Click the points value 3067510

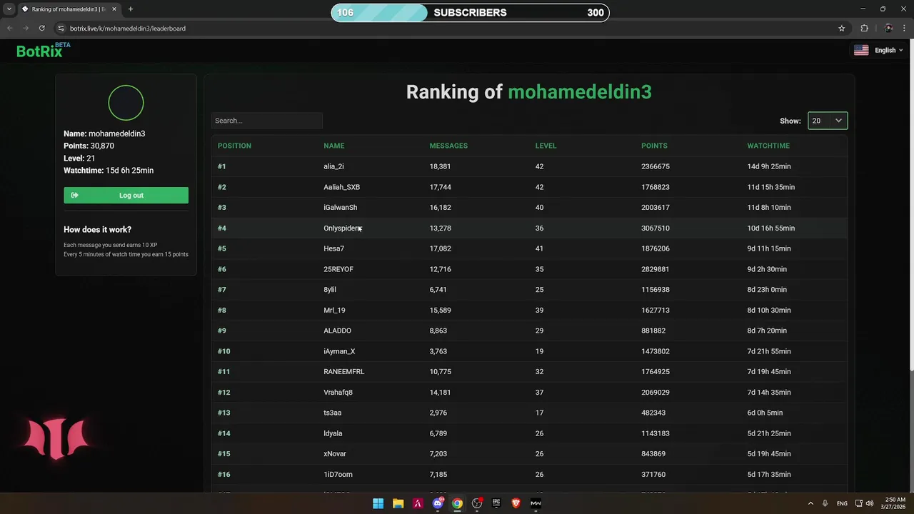[x=656, y=228]
